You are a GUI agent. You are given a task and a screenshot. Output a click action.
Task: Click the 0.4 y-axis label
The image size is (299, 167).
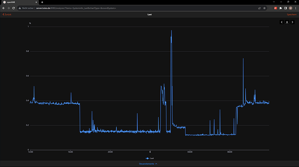tap(27, 101)
